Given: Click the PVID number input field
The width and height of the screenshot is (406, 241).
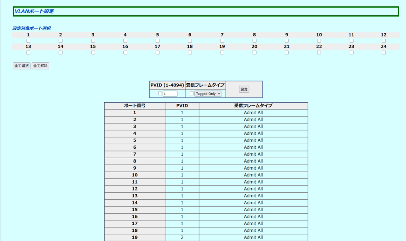Looking at the screenshot, I should click(x=170, y=94).
